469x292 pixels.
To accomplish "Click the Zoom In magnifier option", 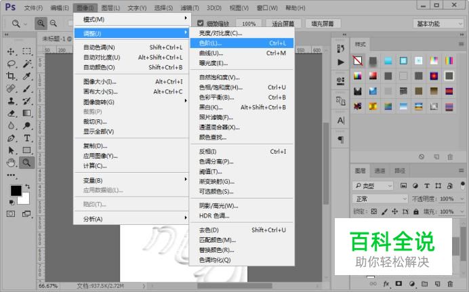I will [41, 23].
